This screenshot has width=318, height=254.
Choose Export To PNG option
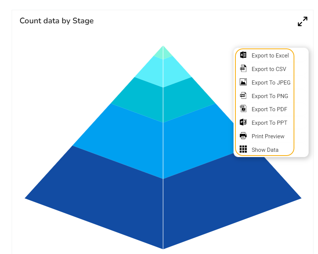pyautogui.click(x=270, y=96)
